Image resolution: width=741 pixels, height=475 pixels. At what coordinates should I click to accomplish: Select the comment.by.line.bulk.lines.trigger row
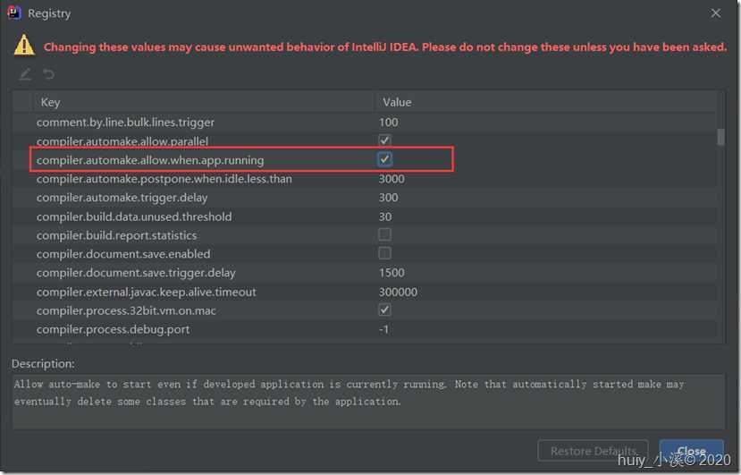pyautogui.click(x=125, y=122)
